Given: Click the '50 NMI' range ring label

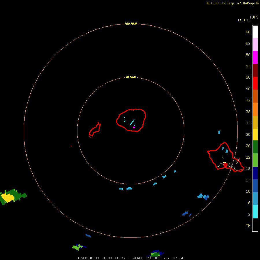Looking at the screenshot, I should (131, 77).
